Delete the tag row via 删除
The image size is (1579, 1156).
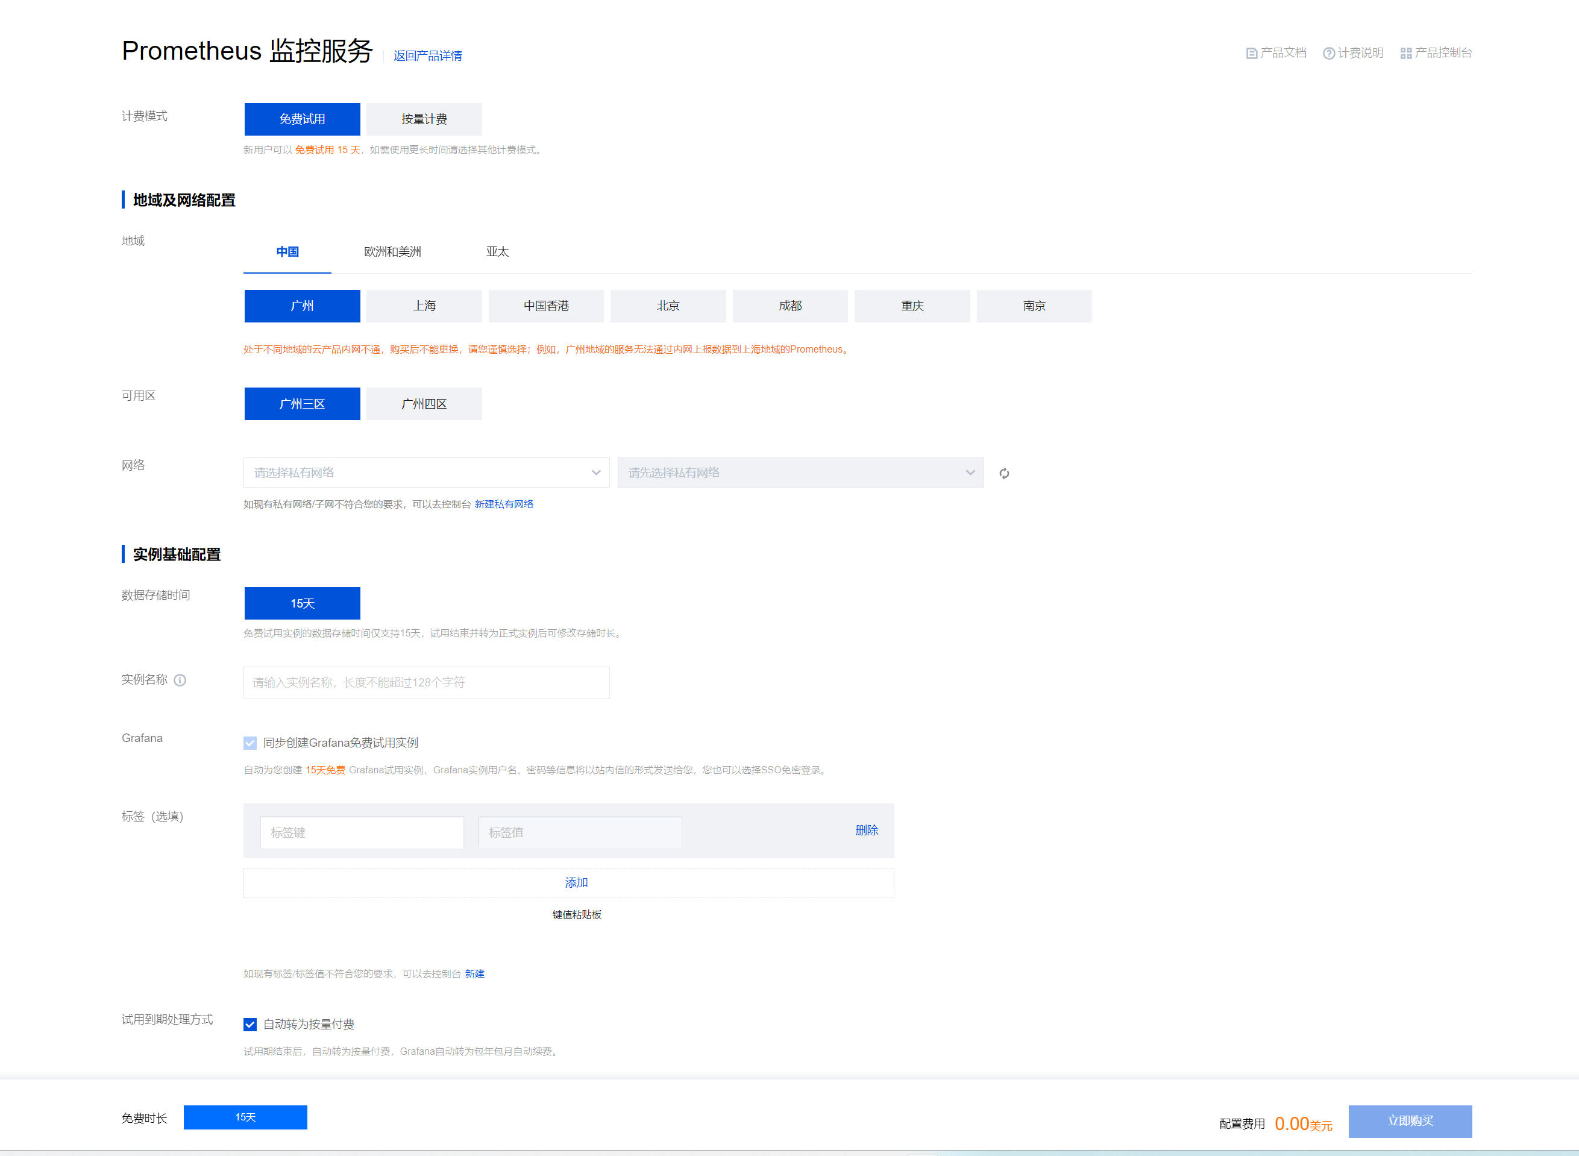[866, 831]
